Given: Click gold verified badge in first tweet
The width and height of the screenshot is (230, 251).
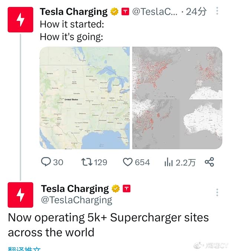Looking at the screenshot, I should (x=115, y=12).
